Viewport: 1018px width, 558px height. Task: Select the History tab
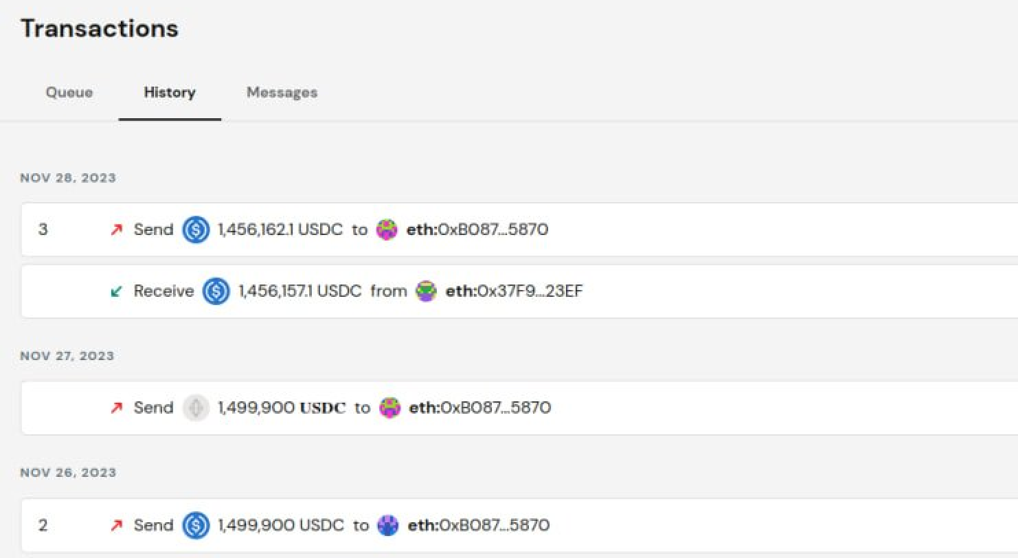point(170,92)
